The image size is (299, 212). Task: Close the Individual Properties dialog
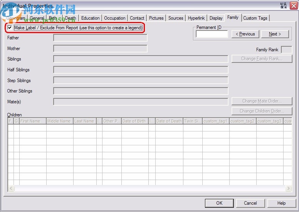[294, 5]
